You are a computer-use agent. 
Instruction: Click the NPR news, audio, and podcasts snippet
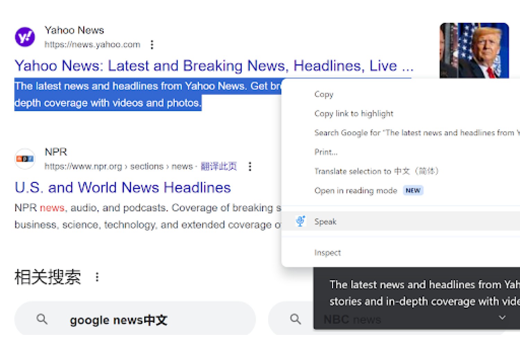[148, 216]
